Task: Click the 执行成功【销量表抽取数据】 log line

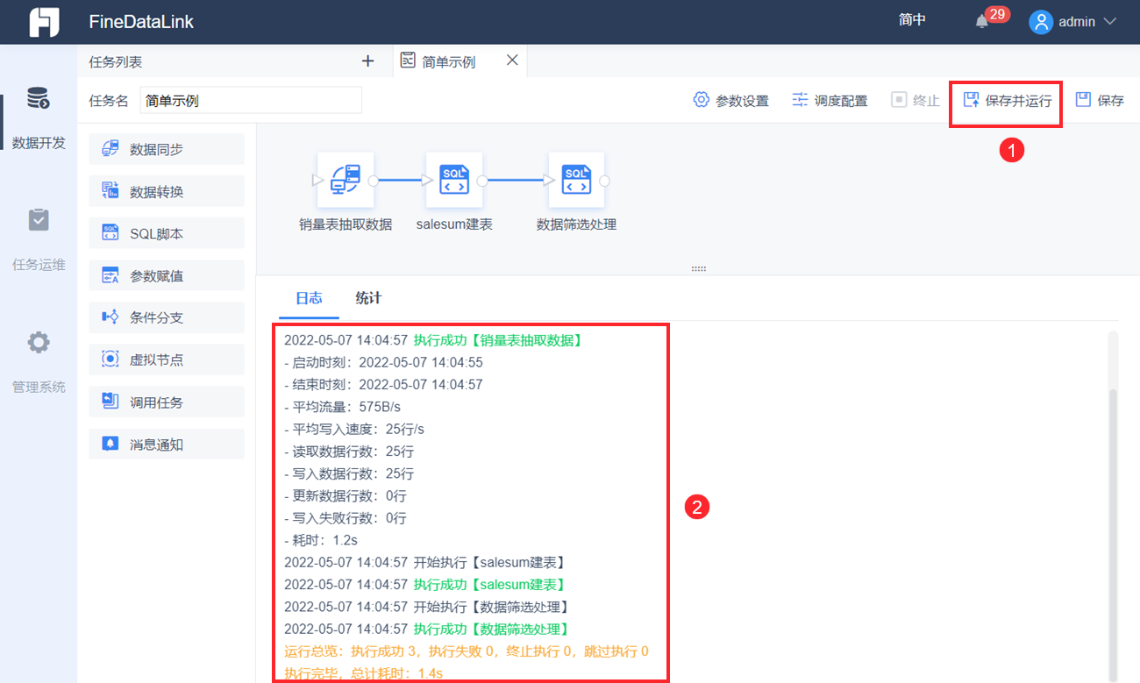Action: 498,340
